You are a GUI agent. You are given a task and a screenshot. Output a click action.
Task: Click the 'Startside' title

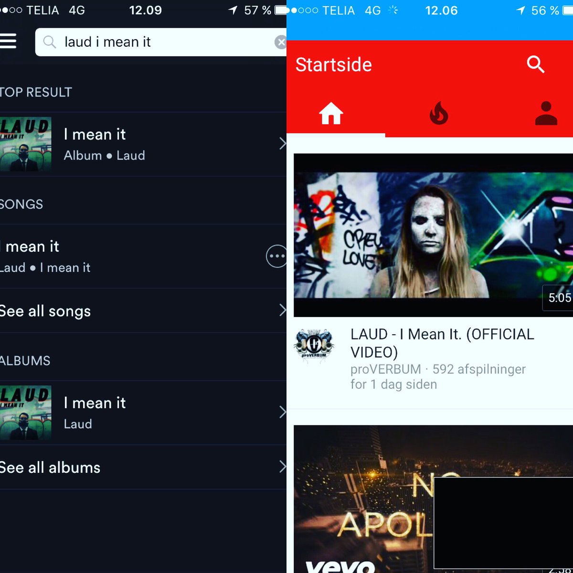point(333,64)
